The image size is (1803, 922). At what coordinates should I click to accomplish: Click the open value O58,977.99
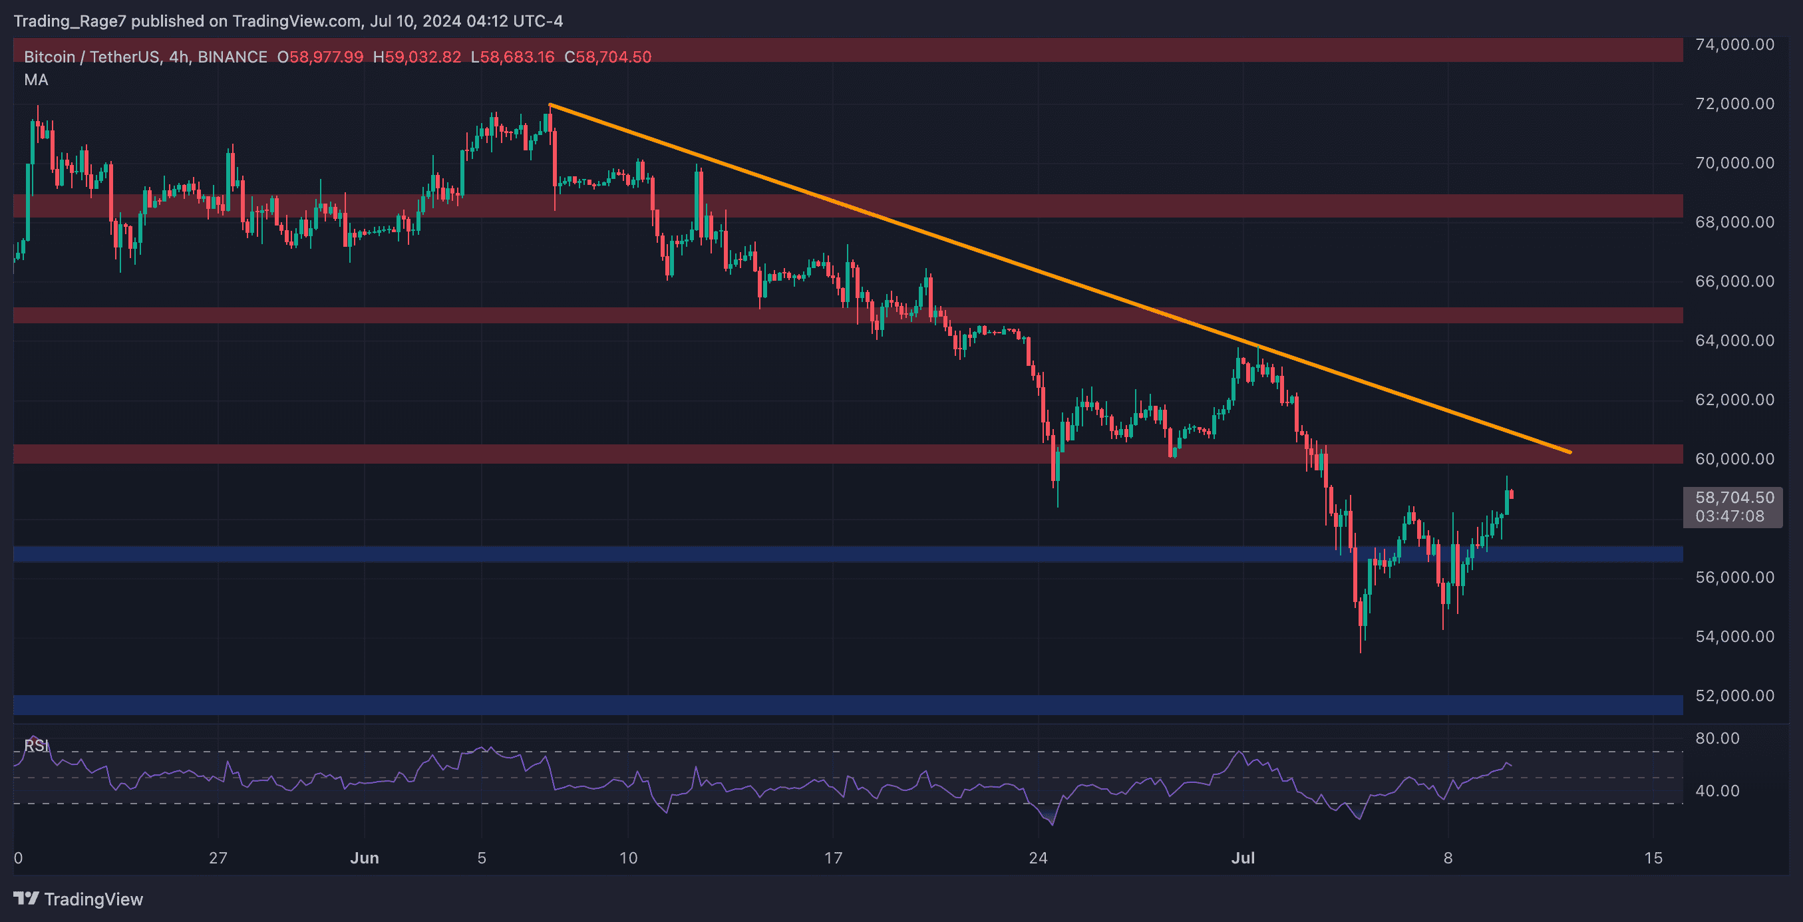click(321, 57)
